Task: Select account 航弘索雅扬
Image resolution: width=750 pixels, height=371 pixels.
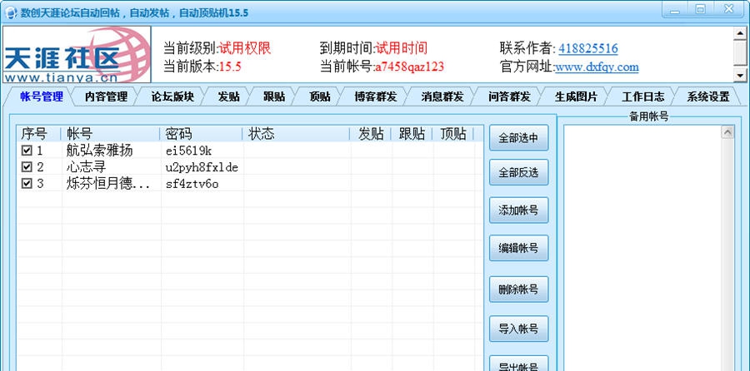Action: pyautogui.click(x=99, y=151)
